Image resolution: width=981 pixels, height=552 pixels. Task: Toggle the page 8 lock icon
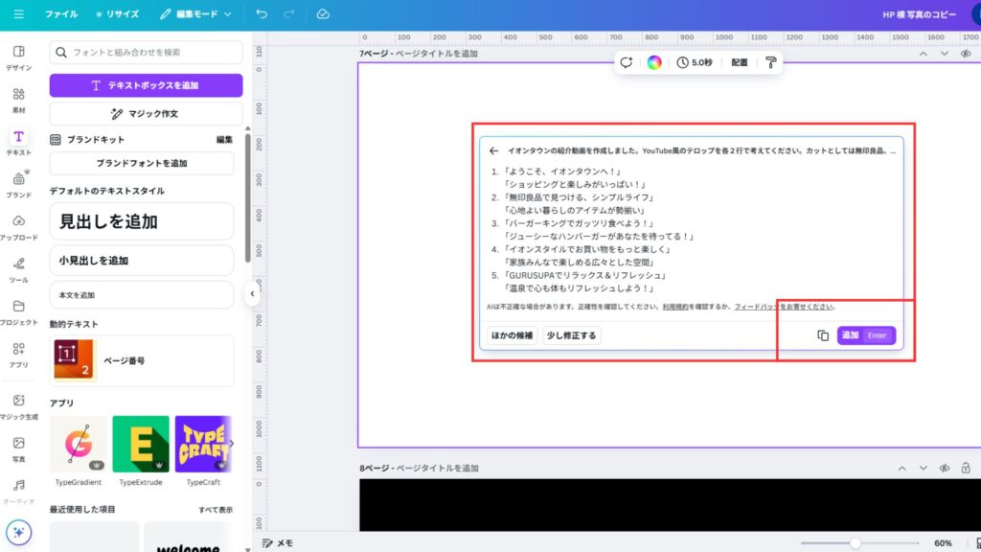coord(965,468)
